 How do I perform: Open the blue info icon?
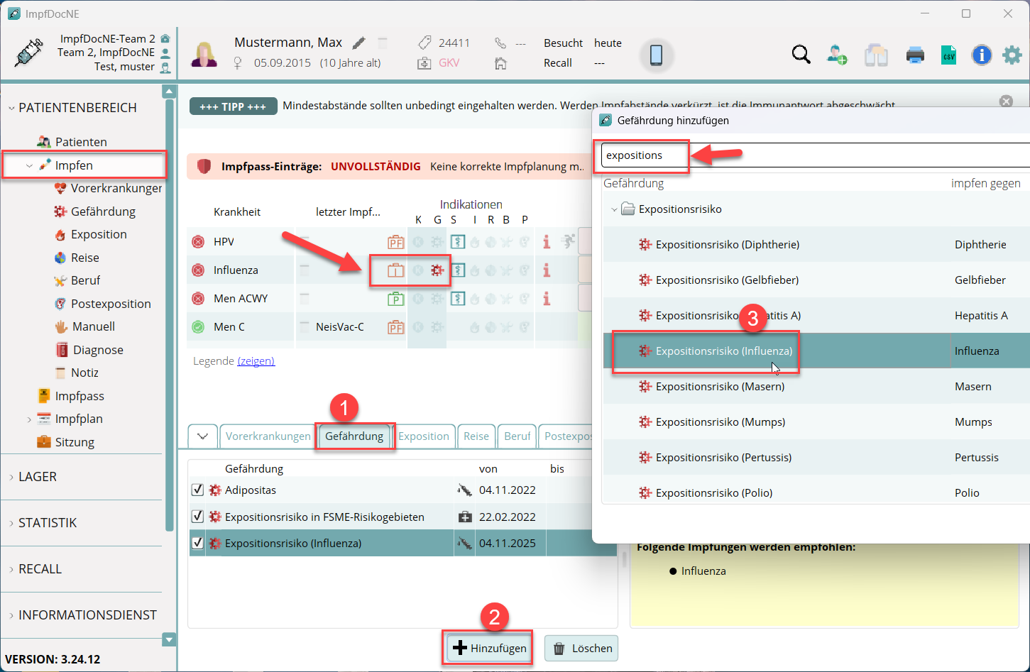tap(981, 55)
